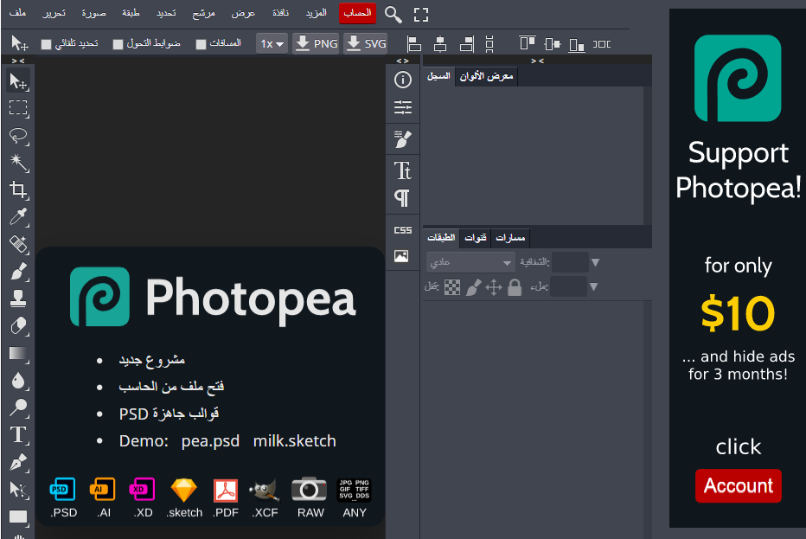Open the صورة Image menu
The width and height of the screenshot is (806, 539).
pyautogui.click(x=93, y=13)
